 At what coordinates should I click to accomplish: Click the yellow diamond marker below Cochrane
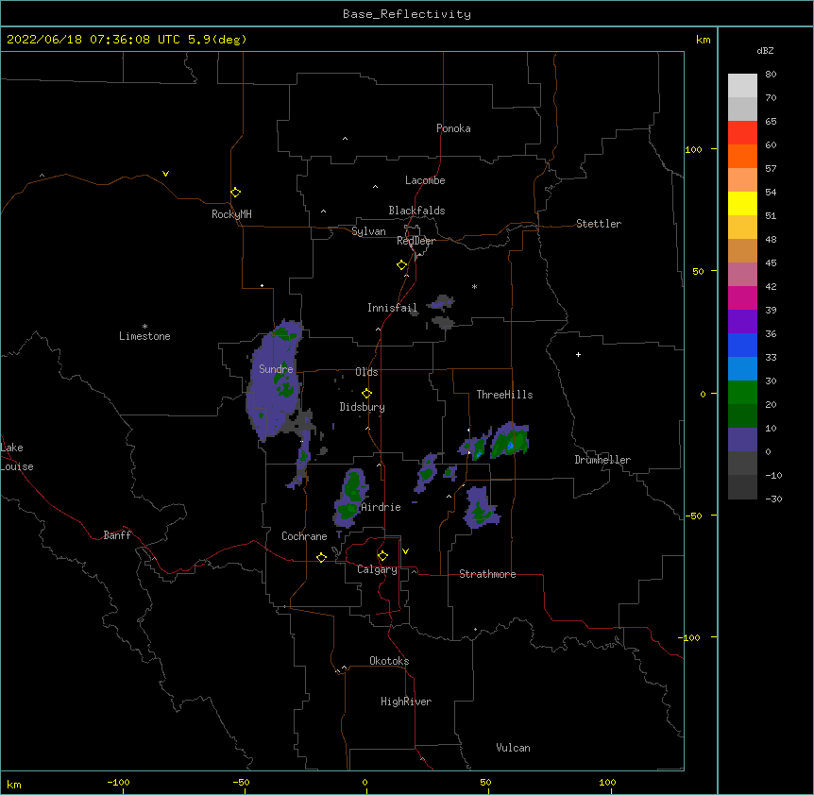coord(321,557)
